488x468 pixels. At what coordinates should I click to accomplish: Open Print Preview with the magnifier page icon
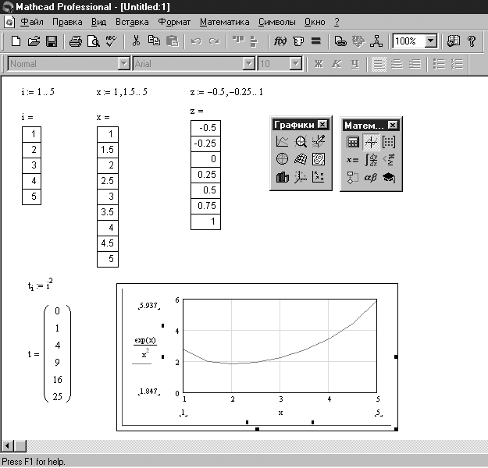pyautogui.click(x=94, y=41)
